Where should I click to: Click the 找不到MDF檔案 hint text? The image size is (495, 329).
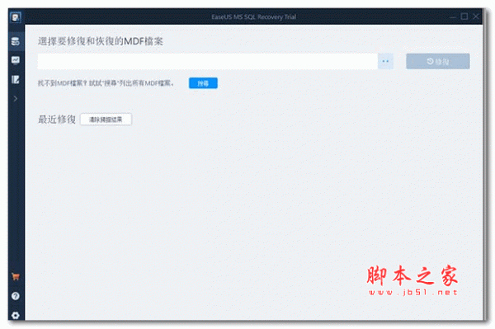click(x=106, y=83)
